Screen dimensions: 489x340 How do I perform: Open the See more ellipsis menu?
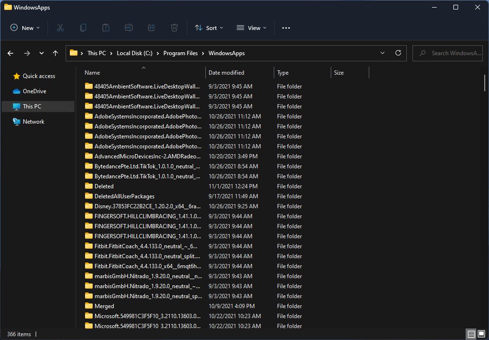286,28
